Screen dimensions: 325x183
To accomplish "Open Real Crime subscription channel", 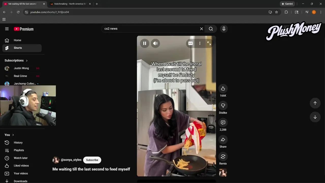I will 22,76.
